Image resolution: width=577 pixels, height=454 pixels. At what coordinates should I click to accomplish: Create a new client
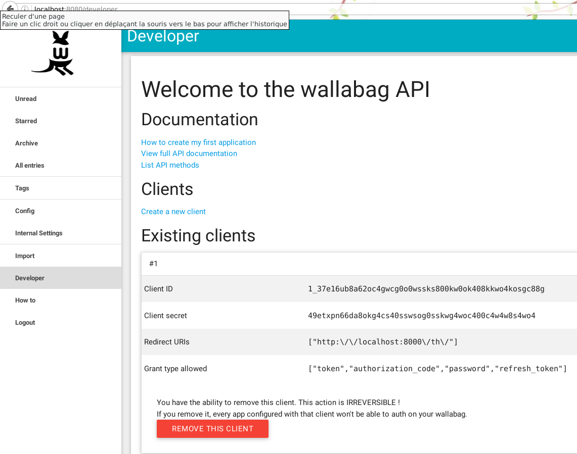[173, 212]
